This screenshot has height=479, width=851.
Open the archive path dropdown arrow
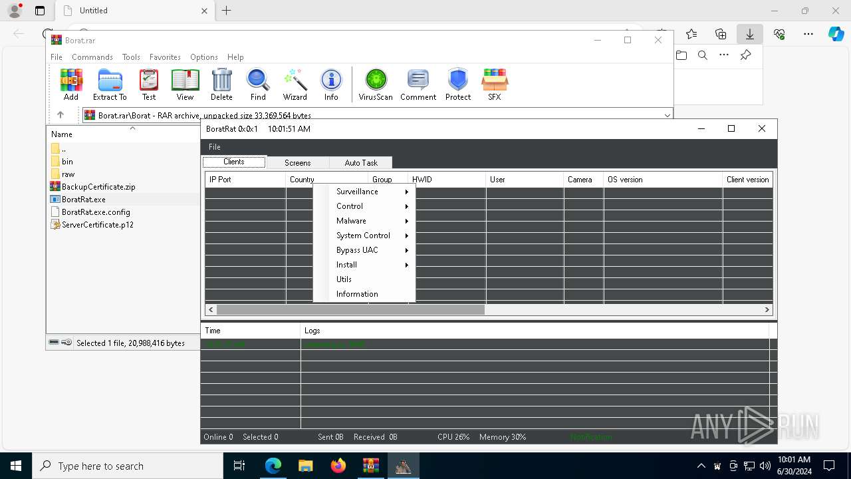[x=667, y=115]
